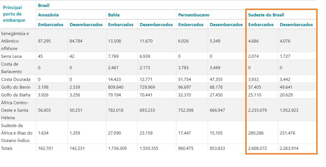Click Embarcados header under Sudeste do Brasil
The height and width of the screenshot is (167, 326).
[x=261, y=25]
